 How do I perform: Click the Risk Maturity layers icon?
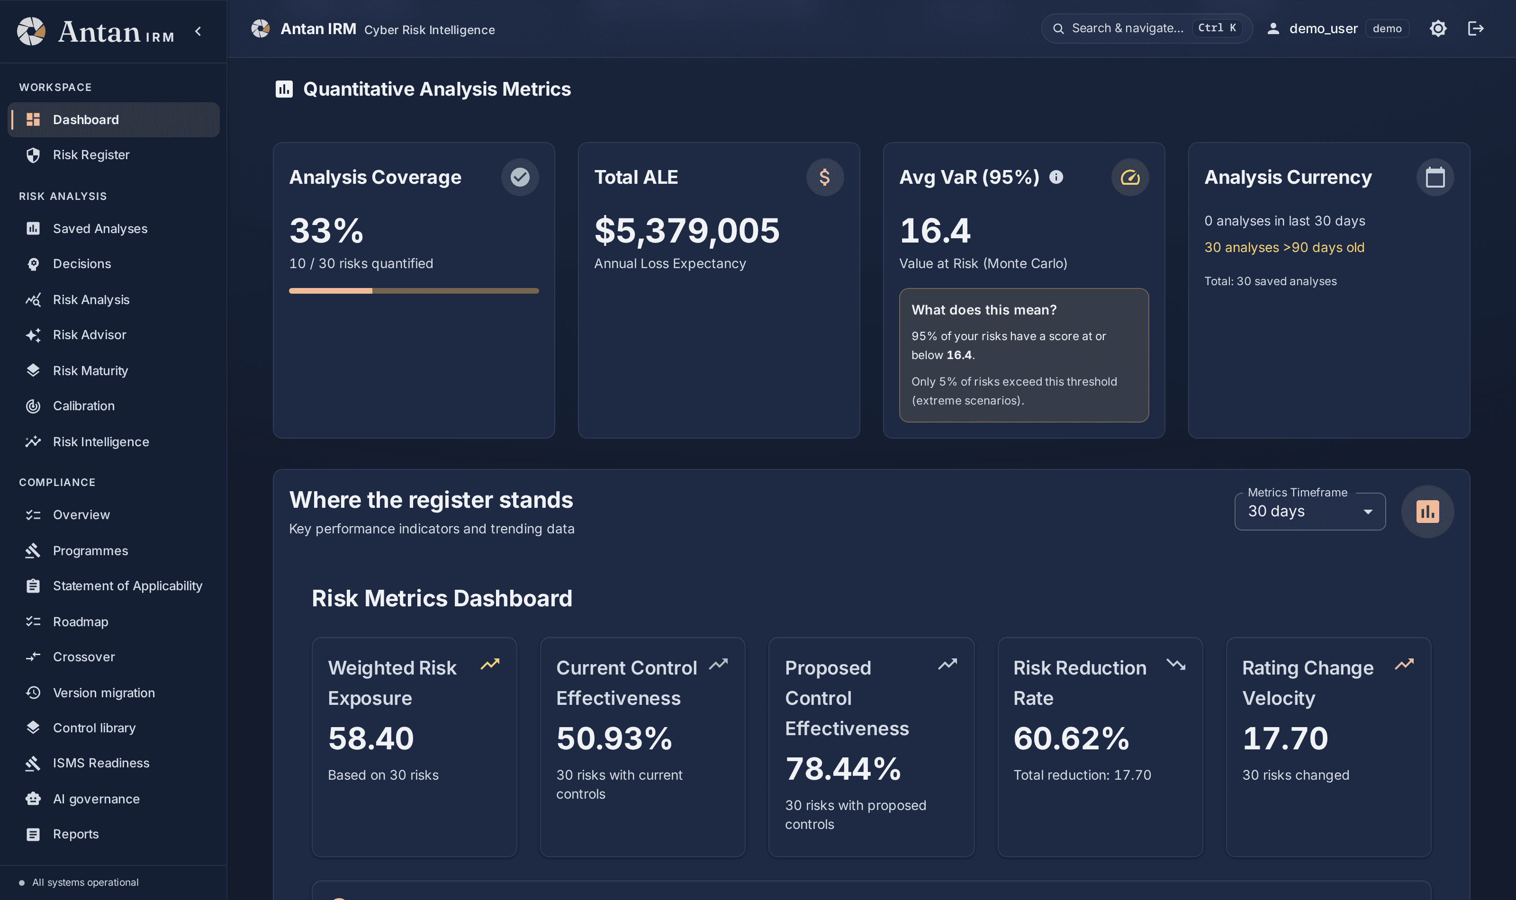point(33,370)
